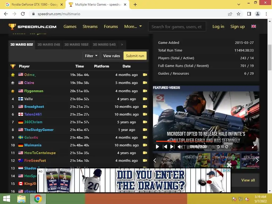Screen dimensions: 272x204
Task: Open the Streams navigation item
Action: 90,27
